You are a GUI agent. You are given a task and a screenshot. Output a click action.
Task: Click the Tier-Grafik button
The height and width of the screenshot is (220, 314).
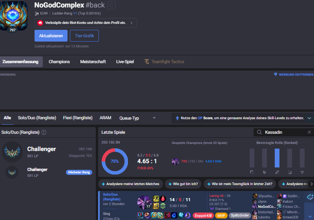[x=84, y=36]
